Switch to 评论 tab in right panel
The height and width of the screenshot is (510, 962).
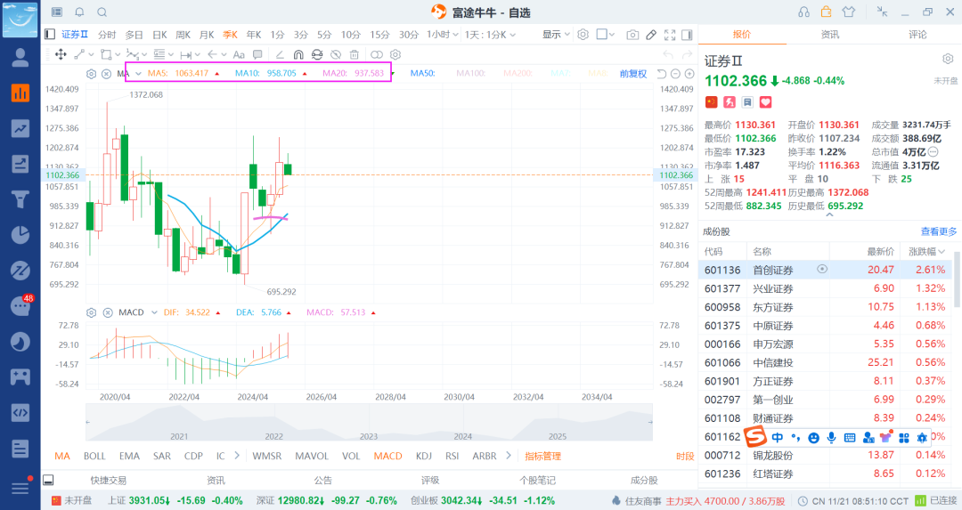click(x=917, y=35)
